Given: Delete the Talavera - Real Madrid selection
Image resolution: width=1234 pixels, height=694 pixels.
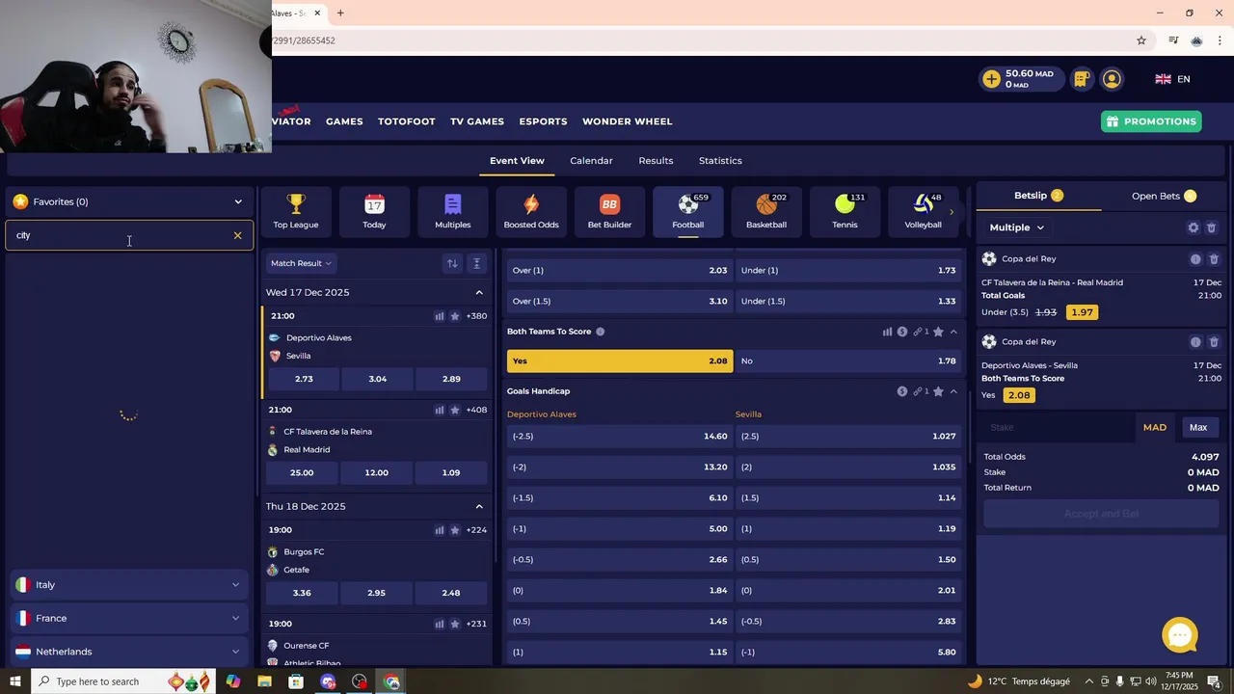Looking at the screenshot, I should 1214,259.
